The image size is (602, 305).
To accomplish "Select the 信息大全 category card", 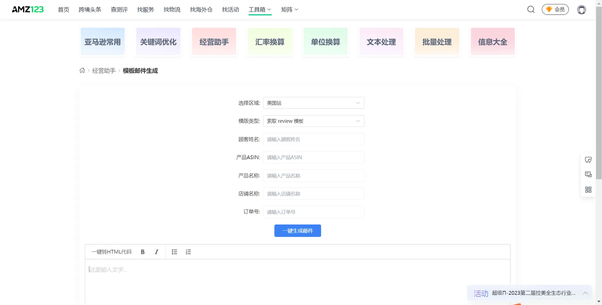I will point(493,42).
